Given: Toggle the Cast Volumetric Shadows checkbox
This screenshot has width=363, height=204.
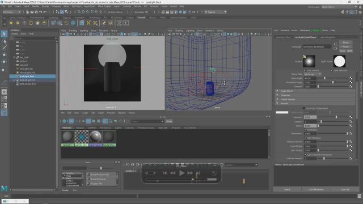Looking at the screenshot, I should [x=305, y=155].
